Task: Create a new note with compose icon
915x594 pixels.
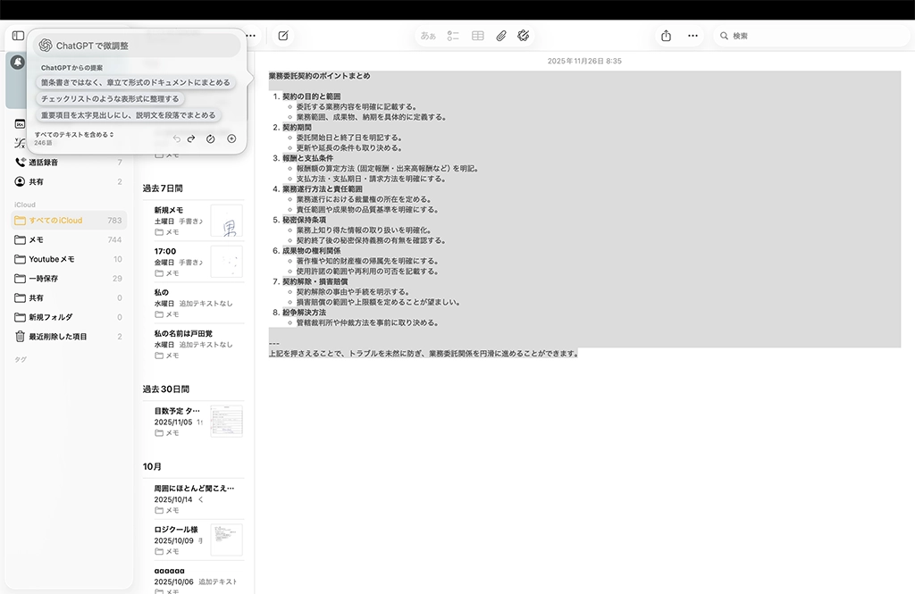Action: 283,36
